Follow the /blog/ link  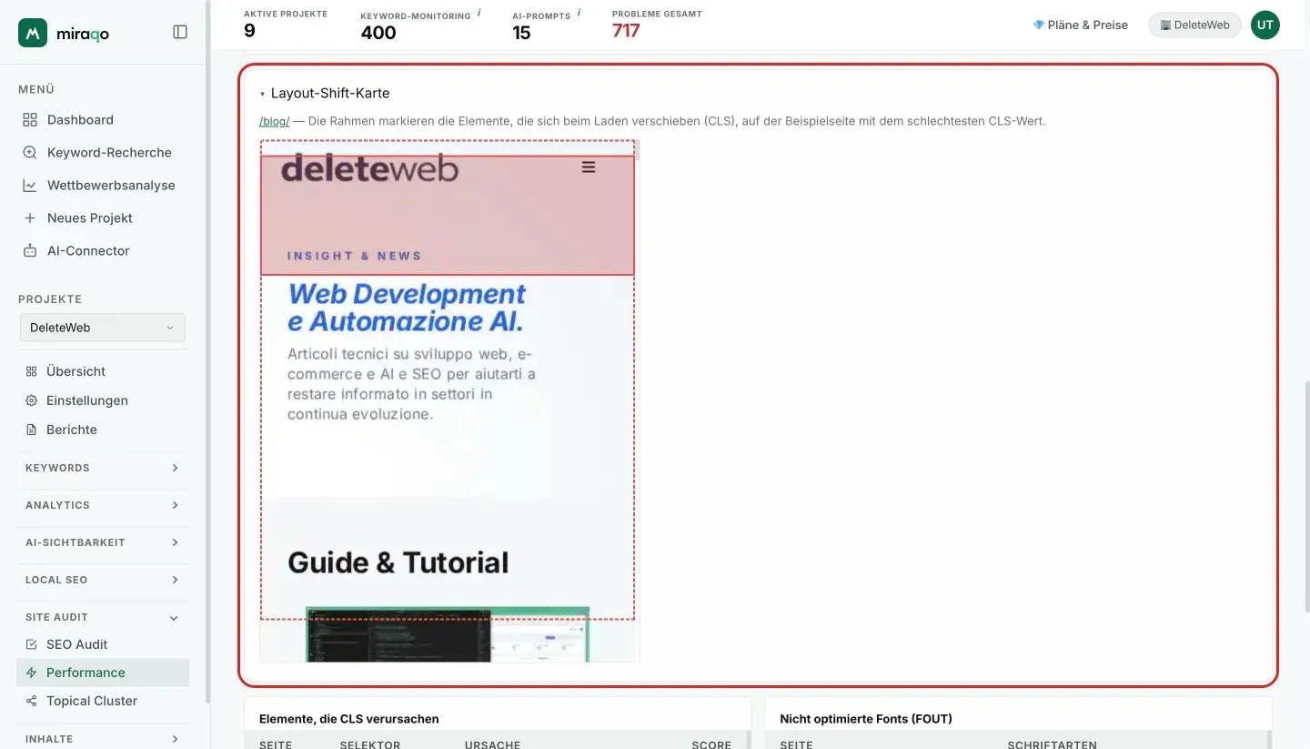coord(274,121)
